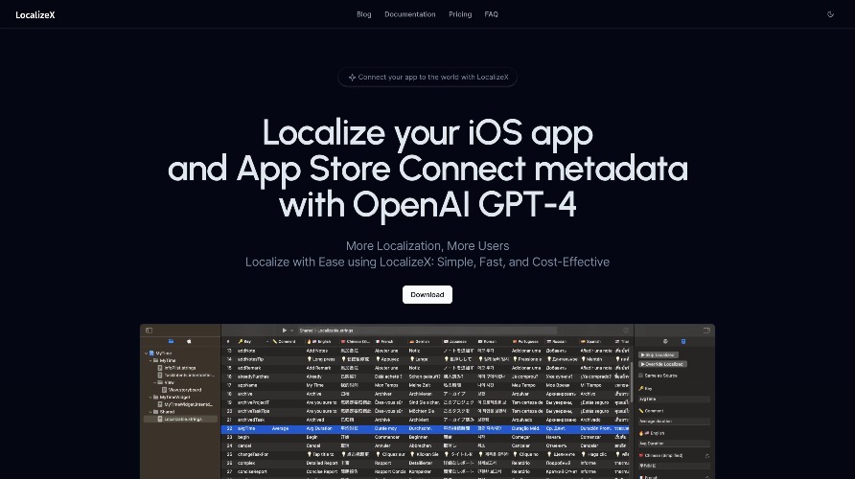Open the Blog page
This screenshot has width=855, height=479.
363,14
